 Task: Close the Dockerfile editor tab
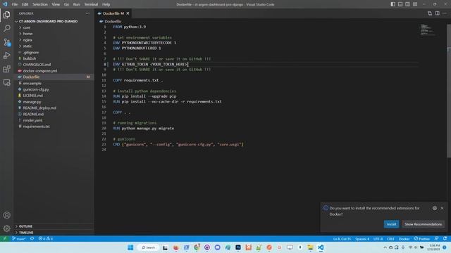tap(128, 13)
